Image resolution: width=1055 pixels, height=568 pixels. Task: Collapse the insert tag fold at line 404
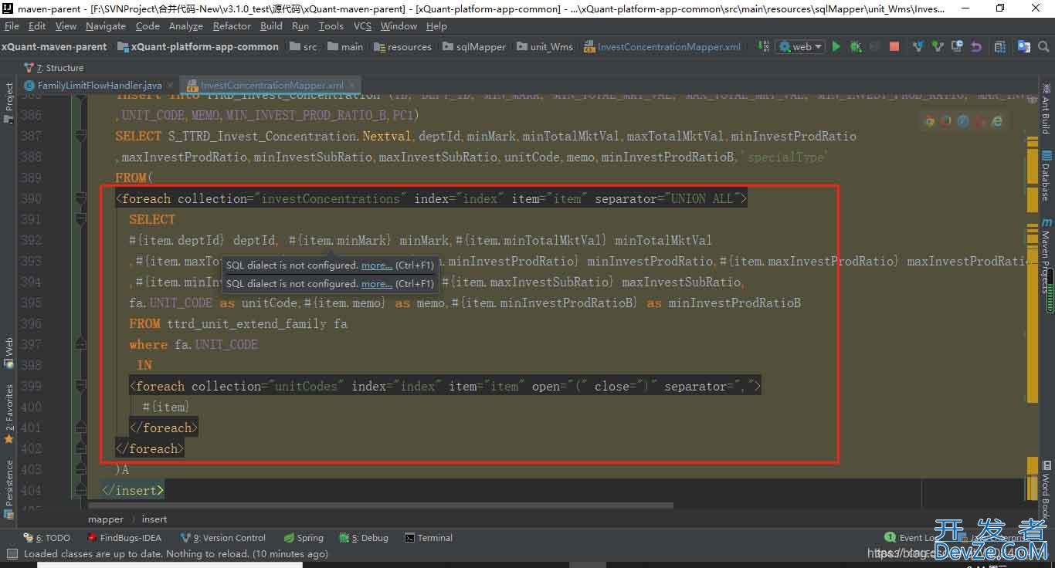tap(80, 490)
